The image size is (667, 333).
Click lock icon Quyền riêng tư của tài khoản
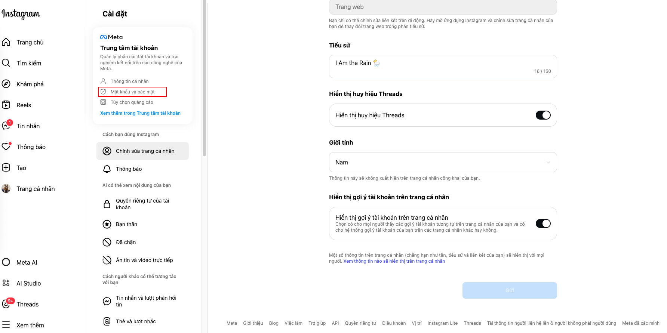click(x=107, y=204)
